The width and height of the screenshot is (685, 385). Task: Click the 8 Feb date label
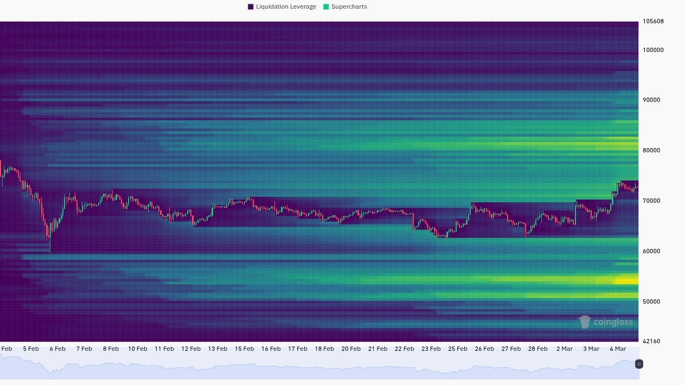pyautogui.click(x=111, y=349)
